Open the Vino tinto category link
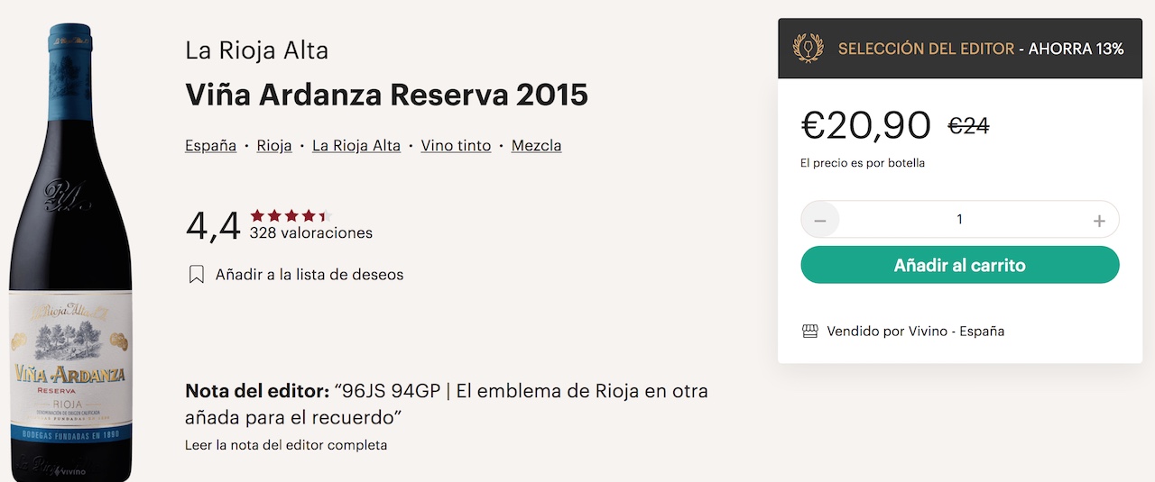1155x482 pixels. [x=456, y=145]
